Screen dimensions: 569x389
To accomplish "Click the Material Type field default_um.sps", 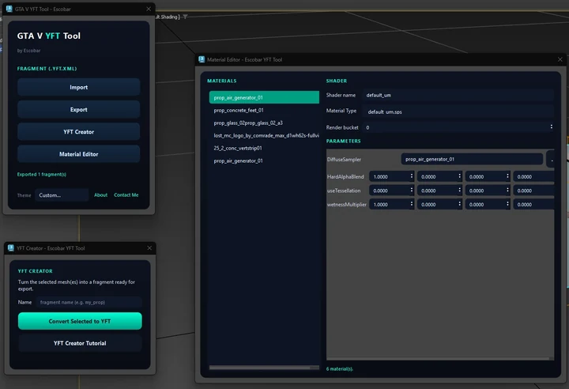I will (x=458, y=111).
